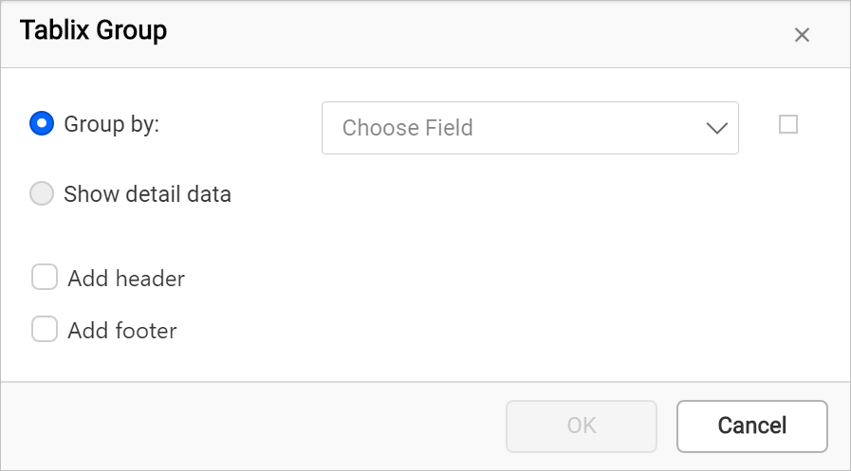Click the Group by: label
Viewport: 851px width, 471px height.
(x=112, y=124)
